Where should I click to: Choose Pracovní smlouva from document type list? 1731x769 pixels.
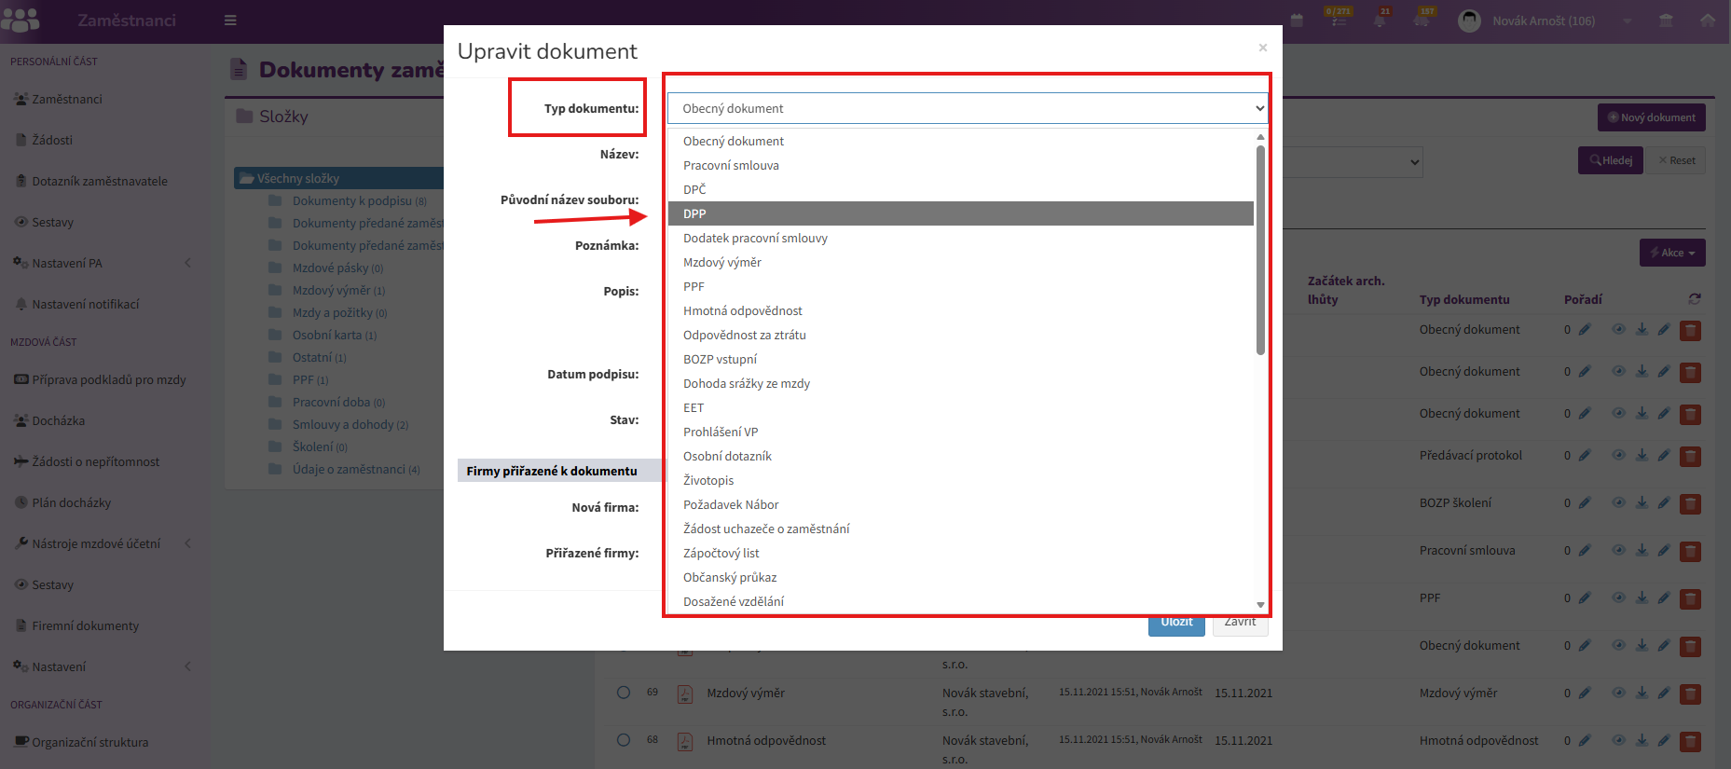(x=961, y=165)
